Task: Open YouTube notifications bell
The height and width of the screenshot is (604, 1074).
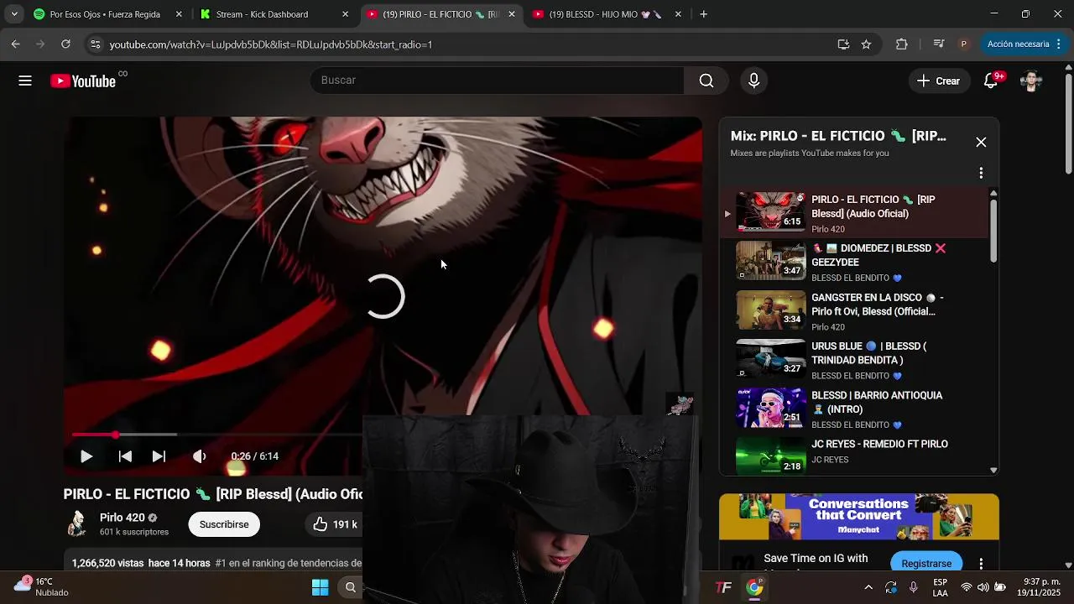Action: pos(991,81)
